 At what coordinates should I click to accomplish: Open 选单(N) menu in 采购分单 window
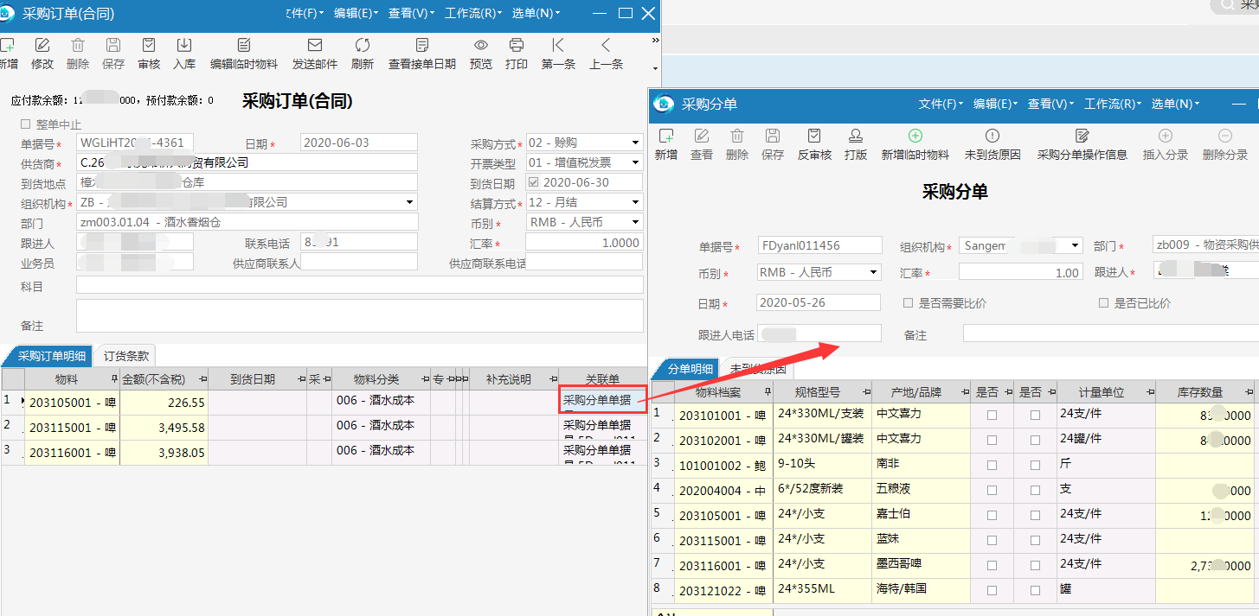pos(1175,104)
